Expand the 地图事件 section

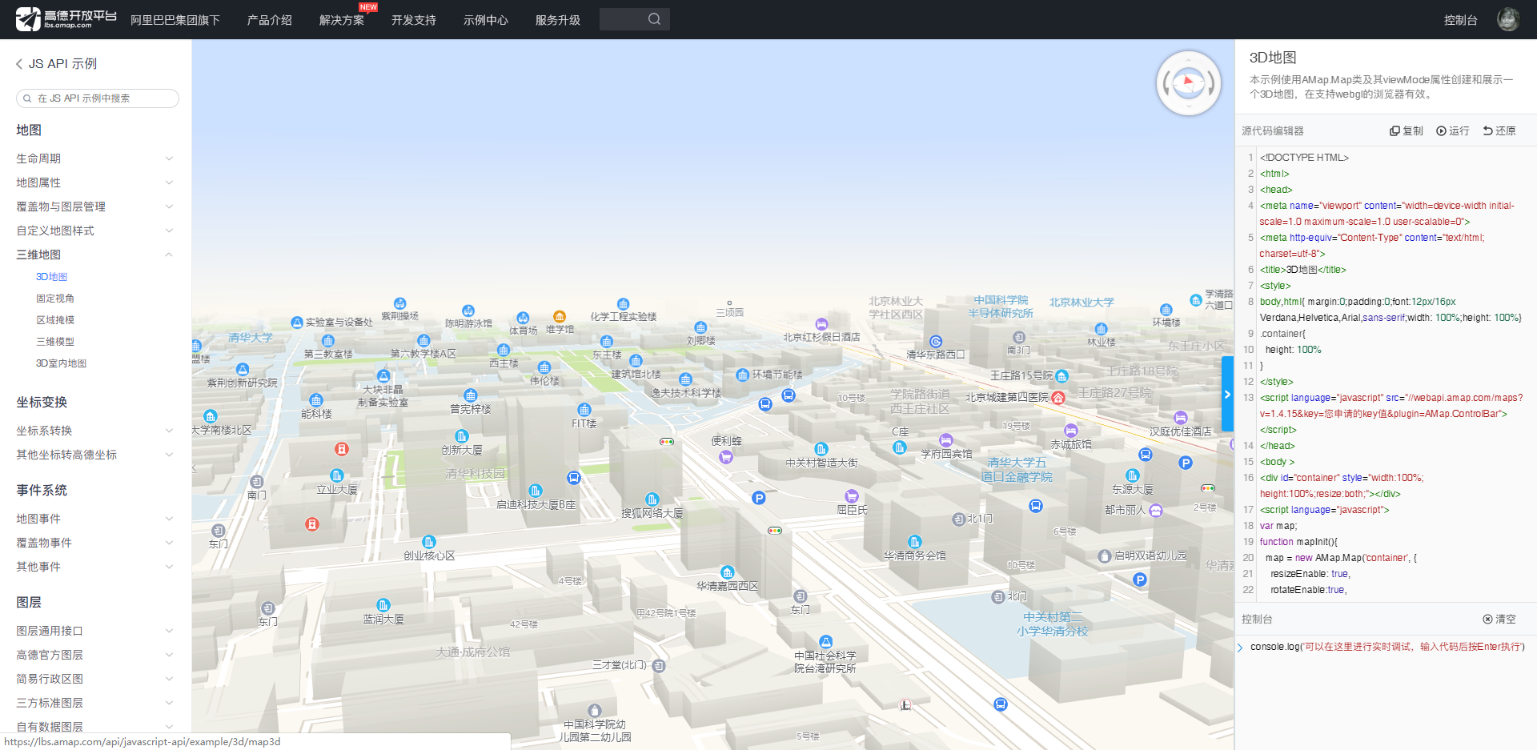tap(95, 519)
